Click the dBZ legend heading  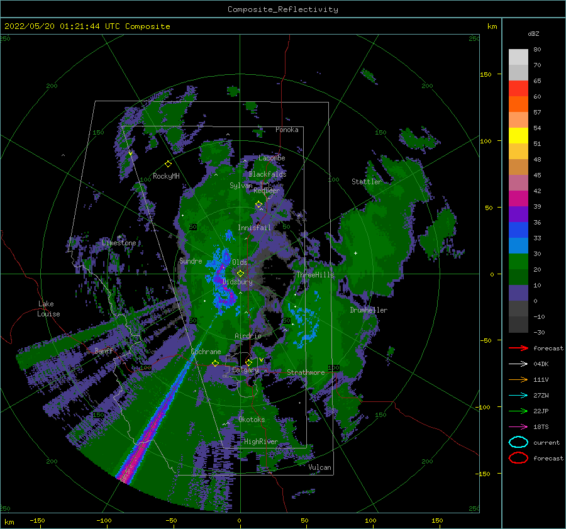533,33
